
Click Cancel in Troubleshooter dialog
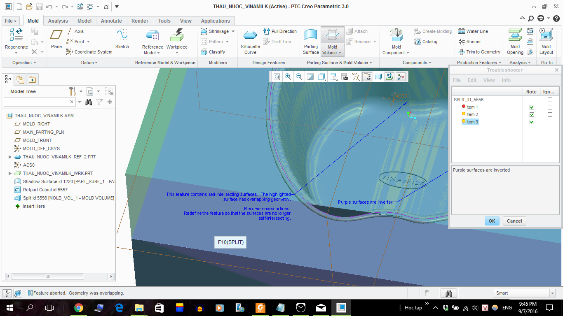514,221
